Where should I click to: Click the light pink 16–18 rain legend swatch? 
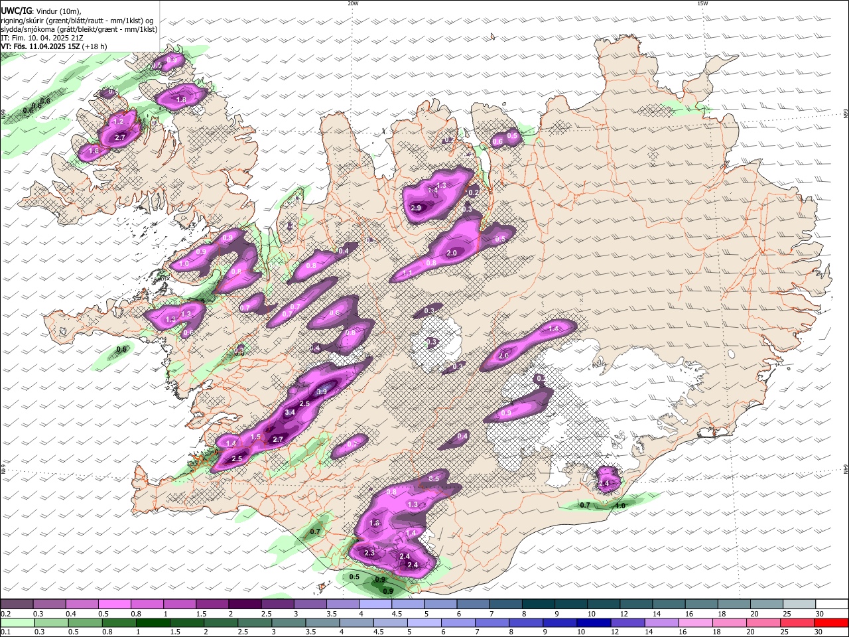695,622
